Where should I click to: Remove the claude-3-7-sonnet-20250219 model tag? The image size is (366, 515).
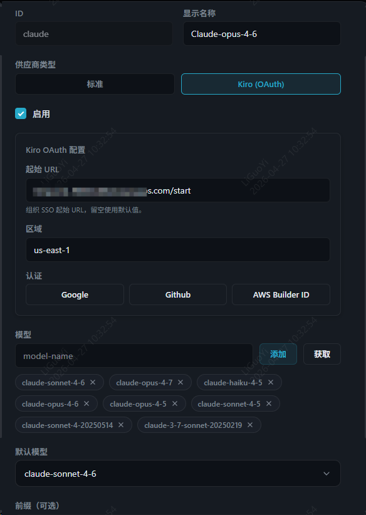250,425
